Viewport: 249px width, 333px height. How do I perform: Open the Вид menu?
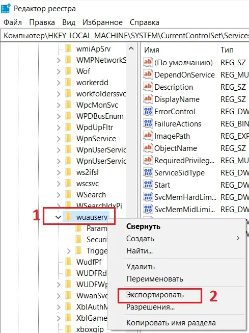point(69,22)
